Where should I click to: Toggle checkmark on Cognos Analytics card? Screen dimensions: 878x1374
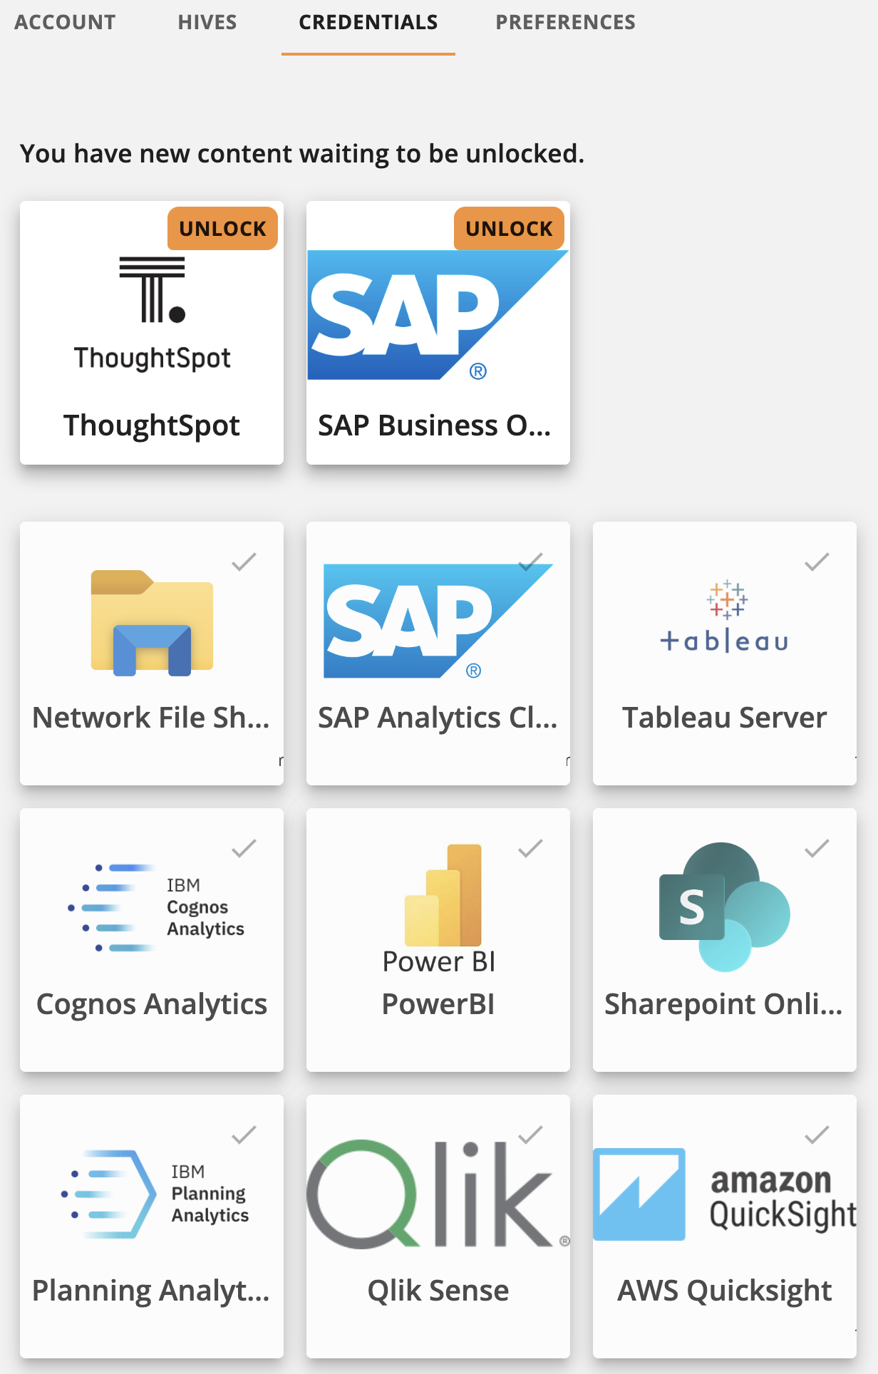coord(244,848)
